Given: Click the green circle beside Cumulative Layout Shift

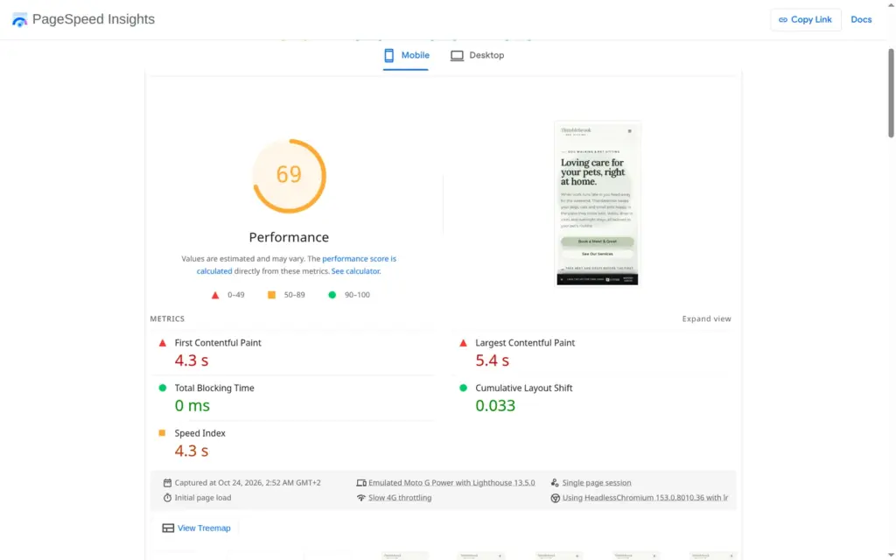Looking at the screenshot, I should tap(463, 388).
